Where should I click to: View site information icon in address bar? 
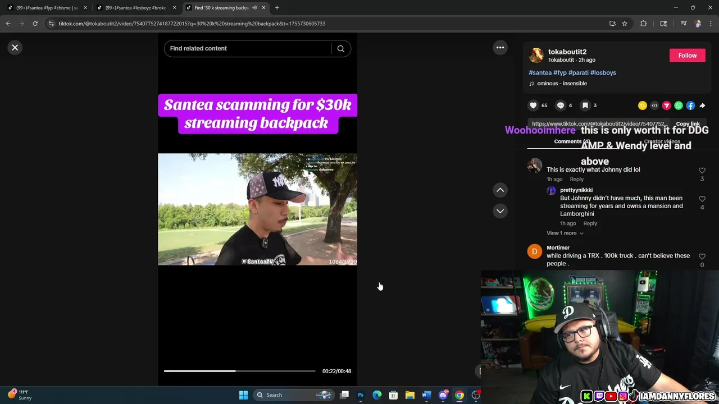pyautogui.click(x=52, y=24)
